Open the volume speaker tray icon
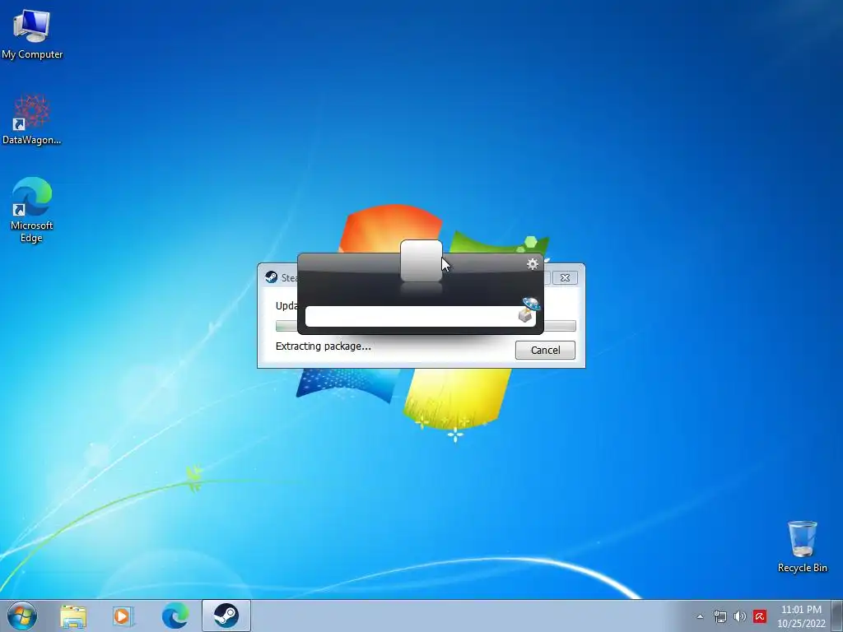 pyautogui.click(x=740, y=616)
